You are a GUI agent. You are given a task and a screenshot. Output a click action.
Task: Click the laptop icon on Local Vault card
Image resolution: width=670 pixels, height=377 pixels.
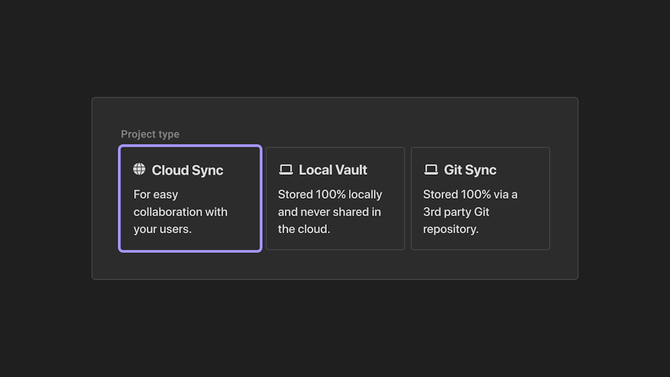pyautogui.click(x=285, y=169)
